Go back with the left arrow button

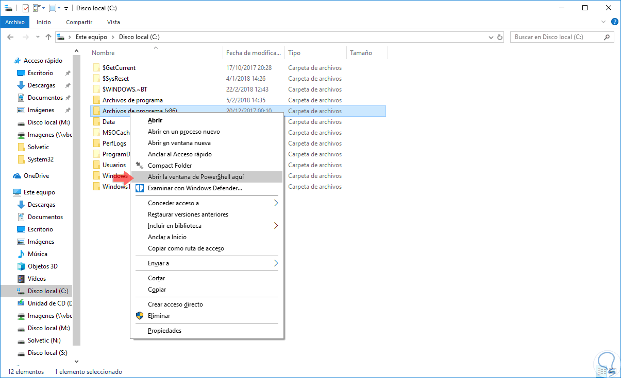10,37
